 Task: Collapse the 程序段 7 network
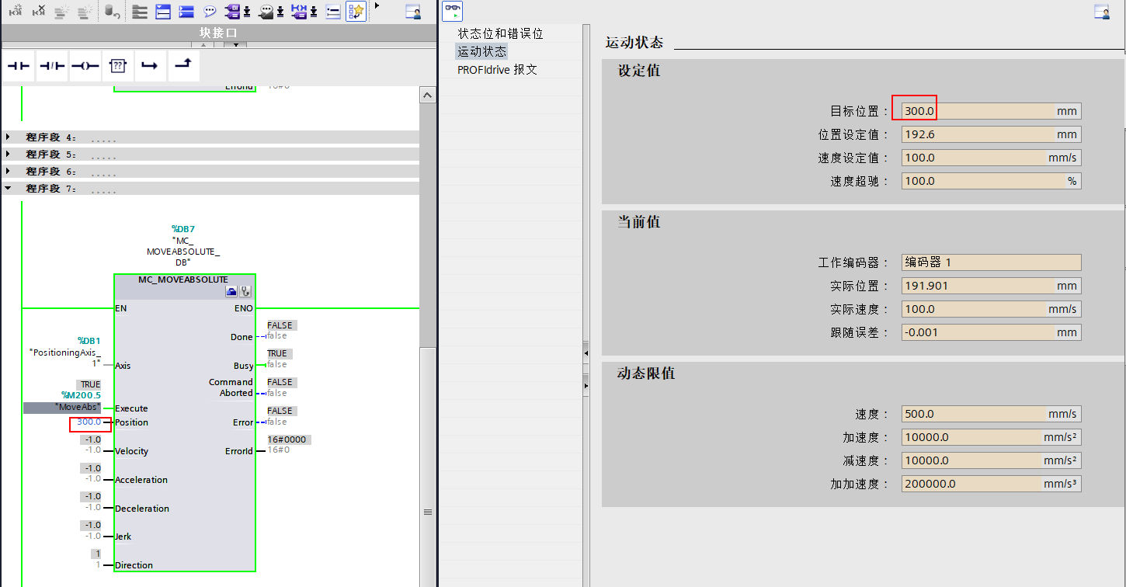[x=6, y=188]
